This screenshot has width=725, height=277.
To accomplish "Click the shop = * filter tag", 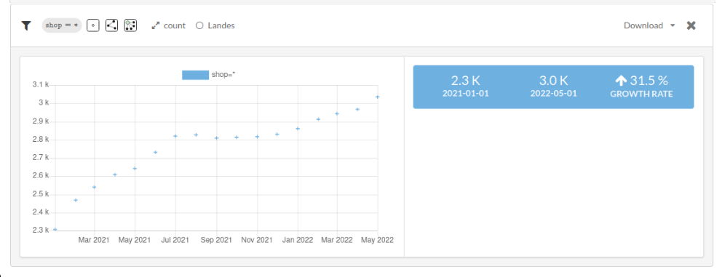I will 61,25.
